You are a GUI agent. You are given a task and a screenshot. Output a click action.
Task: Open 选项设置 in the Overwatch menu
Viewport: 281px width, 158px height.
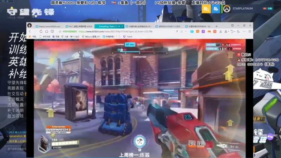15,105
